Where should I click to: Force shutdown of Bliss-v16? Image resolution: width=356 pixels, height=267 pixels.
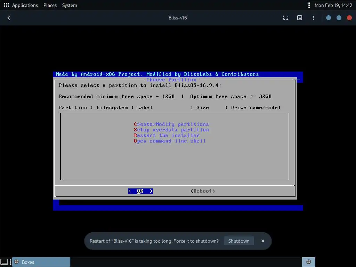[239, 241]
